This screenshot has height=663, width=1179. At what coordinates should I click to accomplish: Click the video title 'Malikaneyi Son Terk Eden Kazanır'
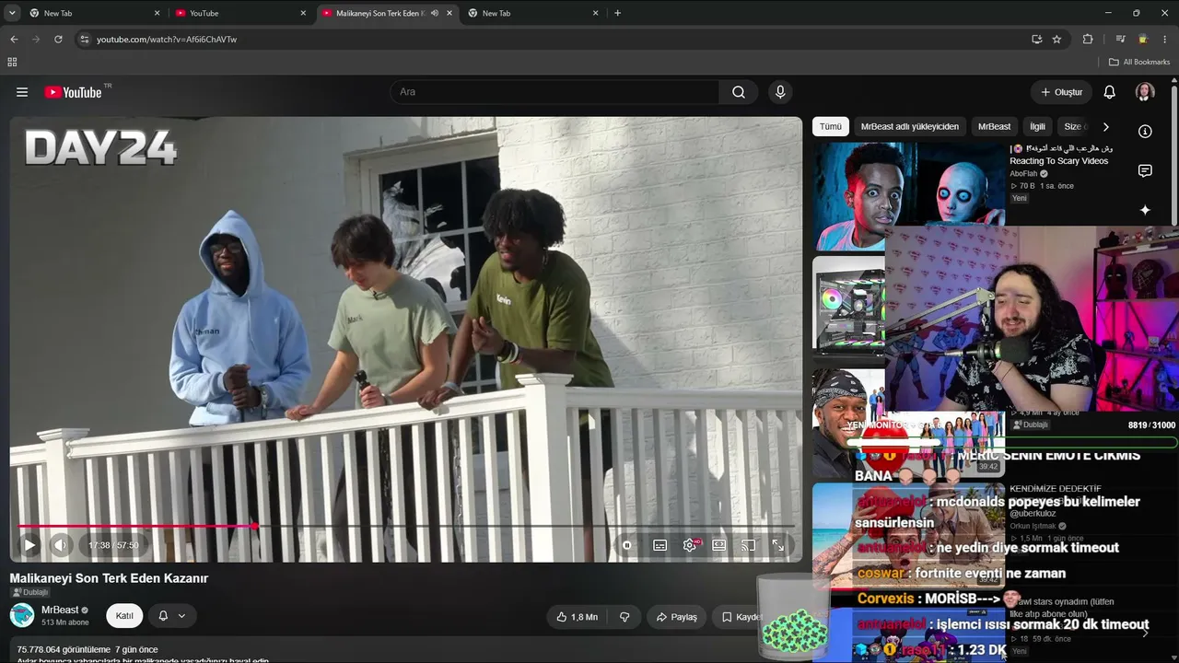pos(109,578)
